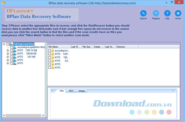Click folder icon of according-to-t... file row

pos(52,50)
